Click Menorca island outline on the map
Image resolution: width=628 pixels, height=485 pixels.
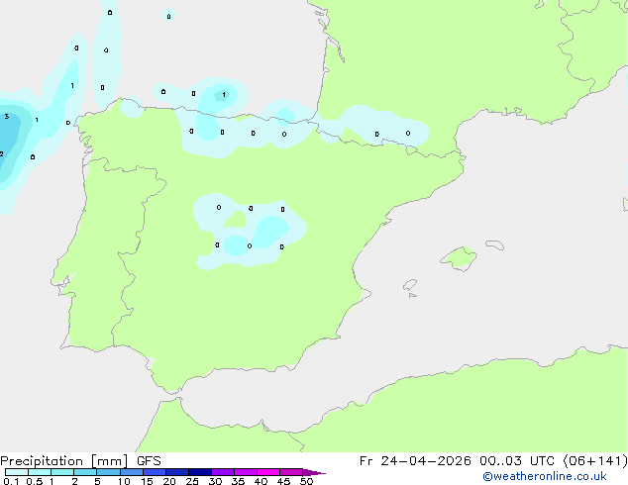click(x=495, y=244)
